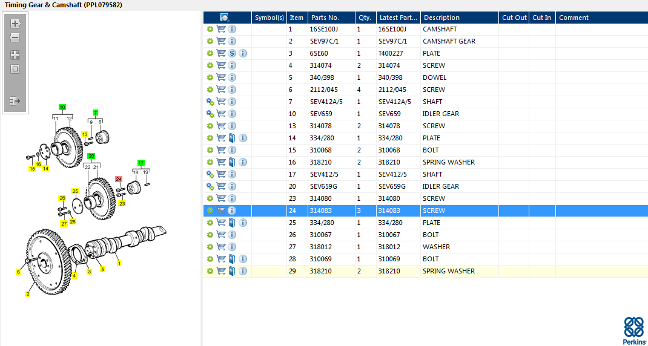Open book icon for item 16 SPRING WASHER

tap(232, 162)
